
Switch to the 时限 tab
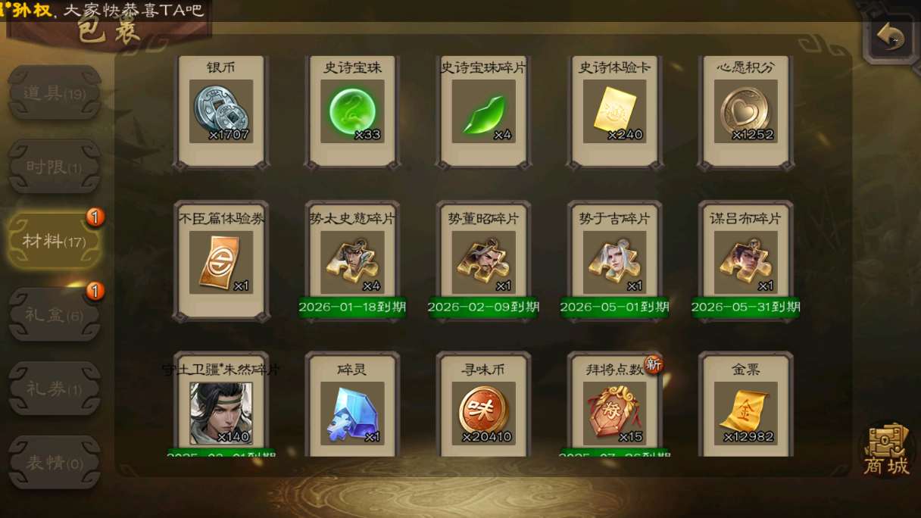(x=55, y=167)
